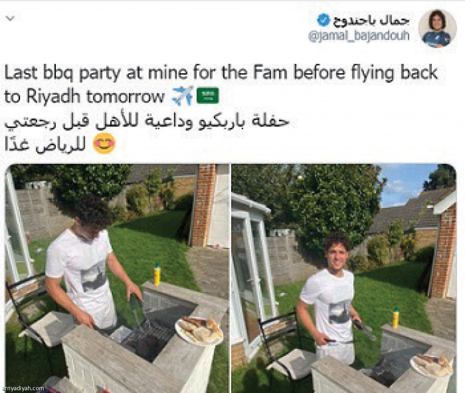Image resolution: width=465 pixels, height=393 pixels.
Task: Click the Saudi flag emoji
Action: (208, 96)
